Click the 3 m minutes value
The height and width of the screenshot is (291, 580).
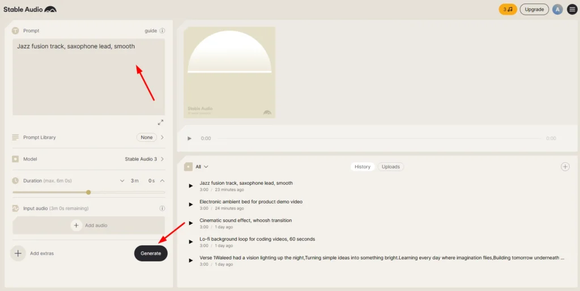pos(135,181)
